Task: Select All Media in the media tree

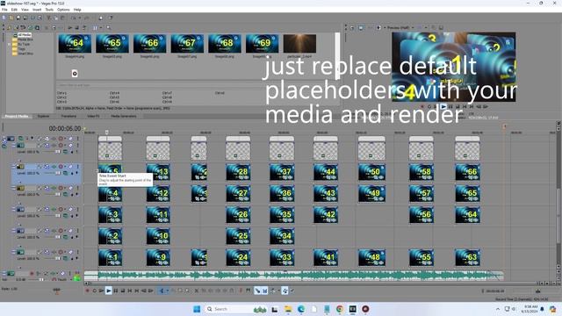Action: pyautogui.click(x=25, y=35)
